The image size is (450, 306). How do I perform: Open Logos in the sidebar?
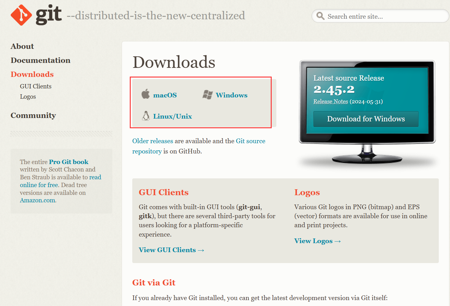coord(28,97)
